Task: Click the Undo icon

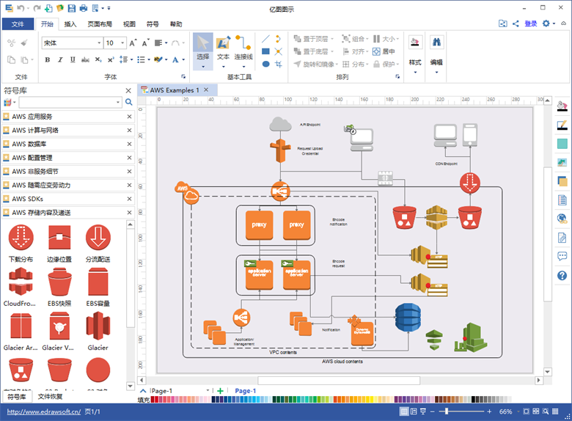Action: [x=21, y=8]
